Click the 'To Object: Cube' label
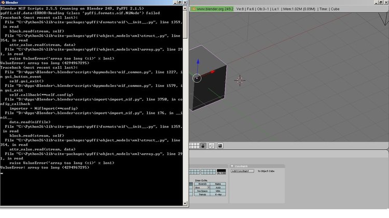The height and width of the screenshot is (218, 389). 266,171
